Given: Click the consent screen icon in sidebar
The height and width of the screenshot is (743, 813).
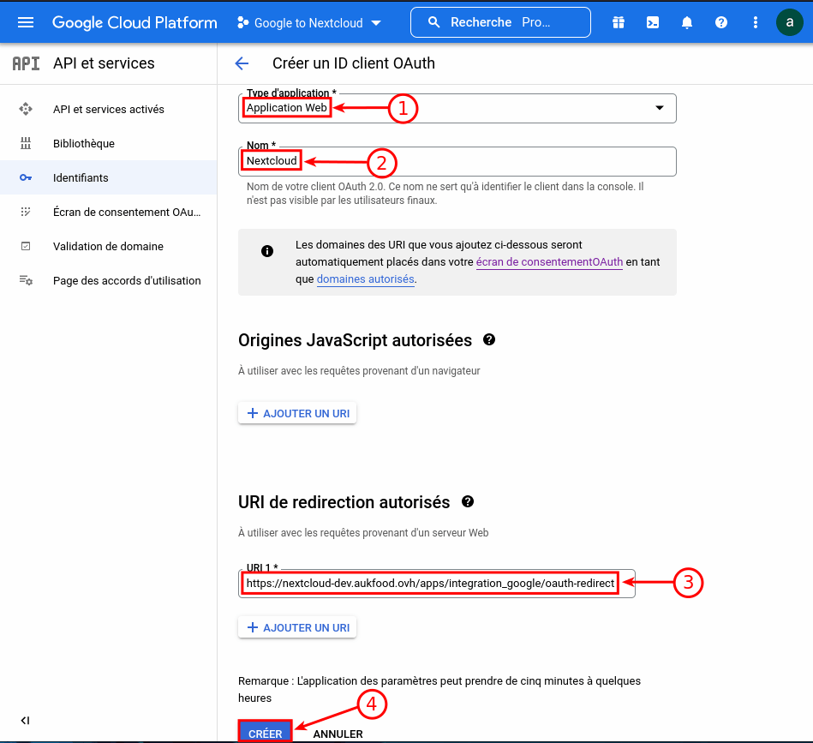Looking at the screenshot, I should click(26, 212).
